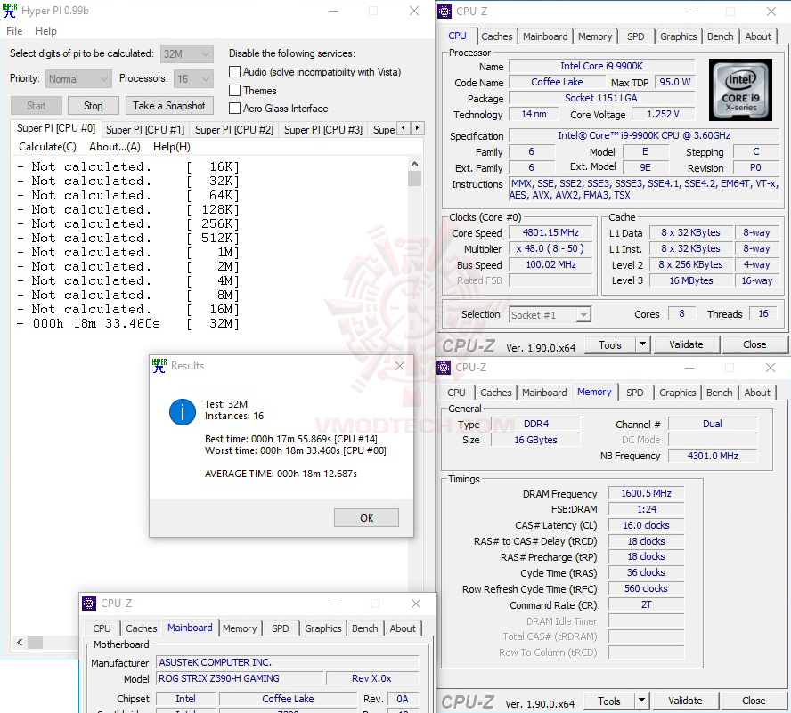The image size is (791, 713).
Task: Open the About tab in the top CPU-Z window
Action: click(758, 36)
